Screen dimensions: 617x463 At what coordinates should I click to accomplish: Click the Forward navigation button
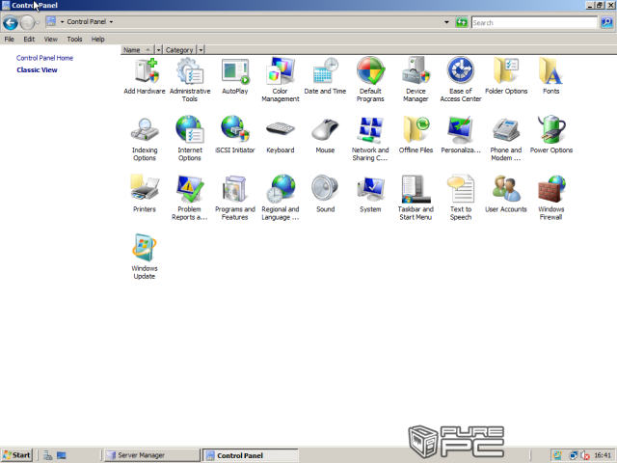coord(27,23)
